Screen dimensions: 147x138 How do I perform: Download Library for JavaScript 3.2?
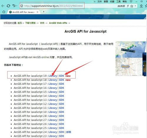coord(53,104)
